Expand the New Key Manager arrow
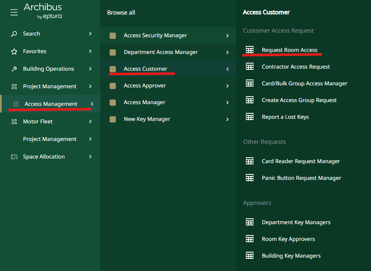Image resolution: width=371 pixels, height=271 pixels. point(228,119)
